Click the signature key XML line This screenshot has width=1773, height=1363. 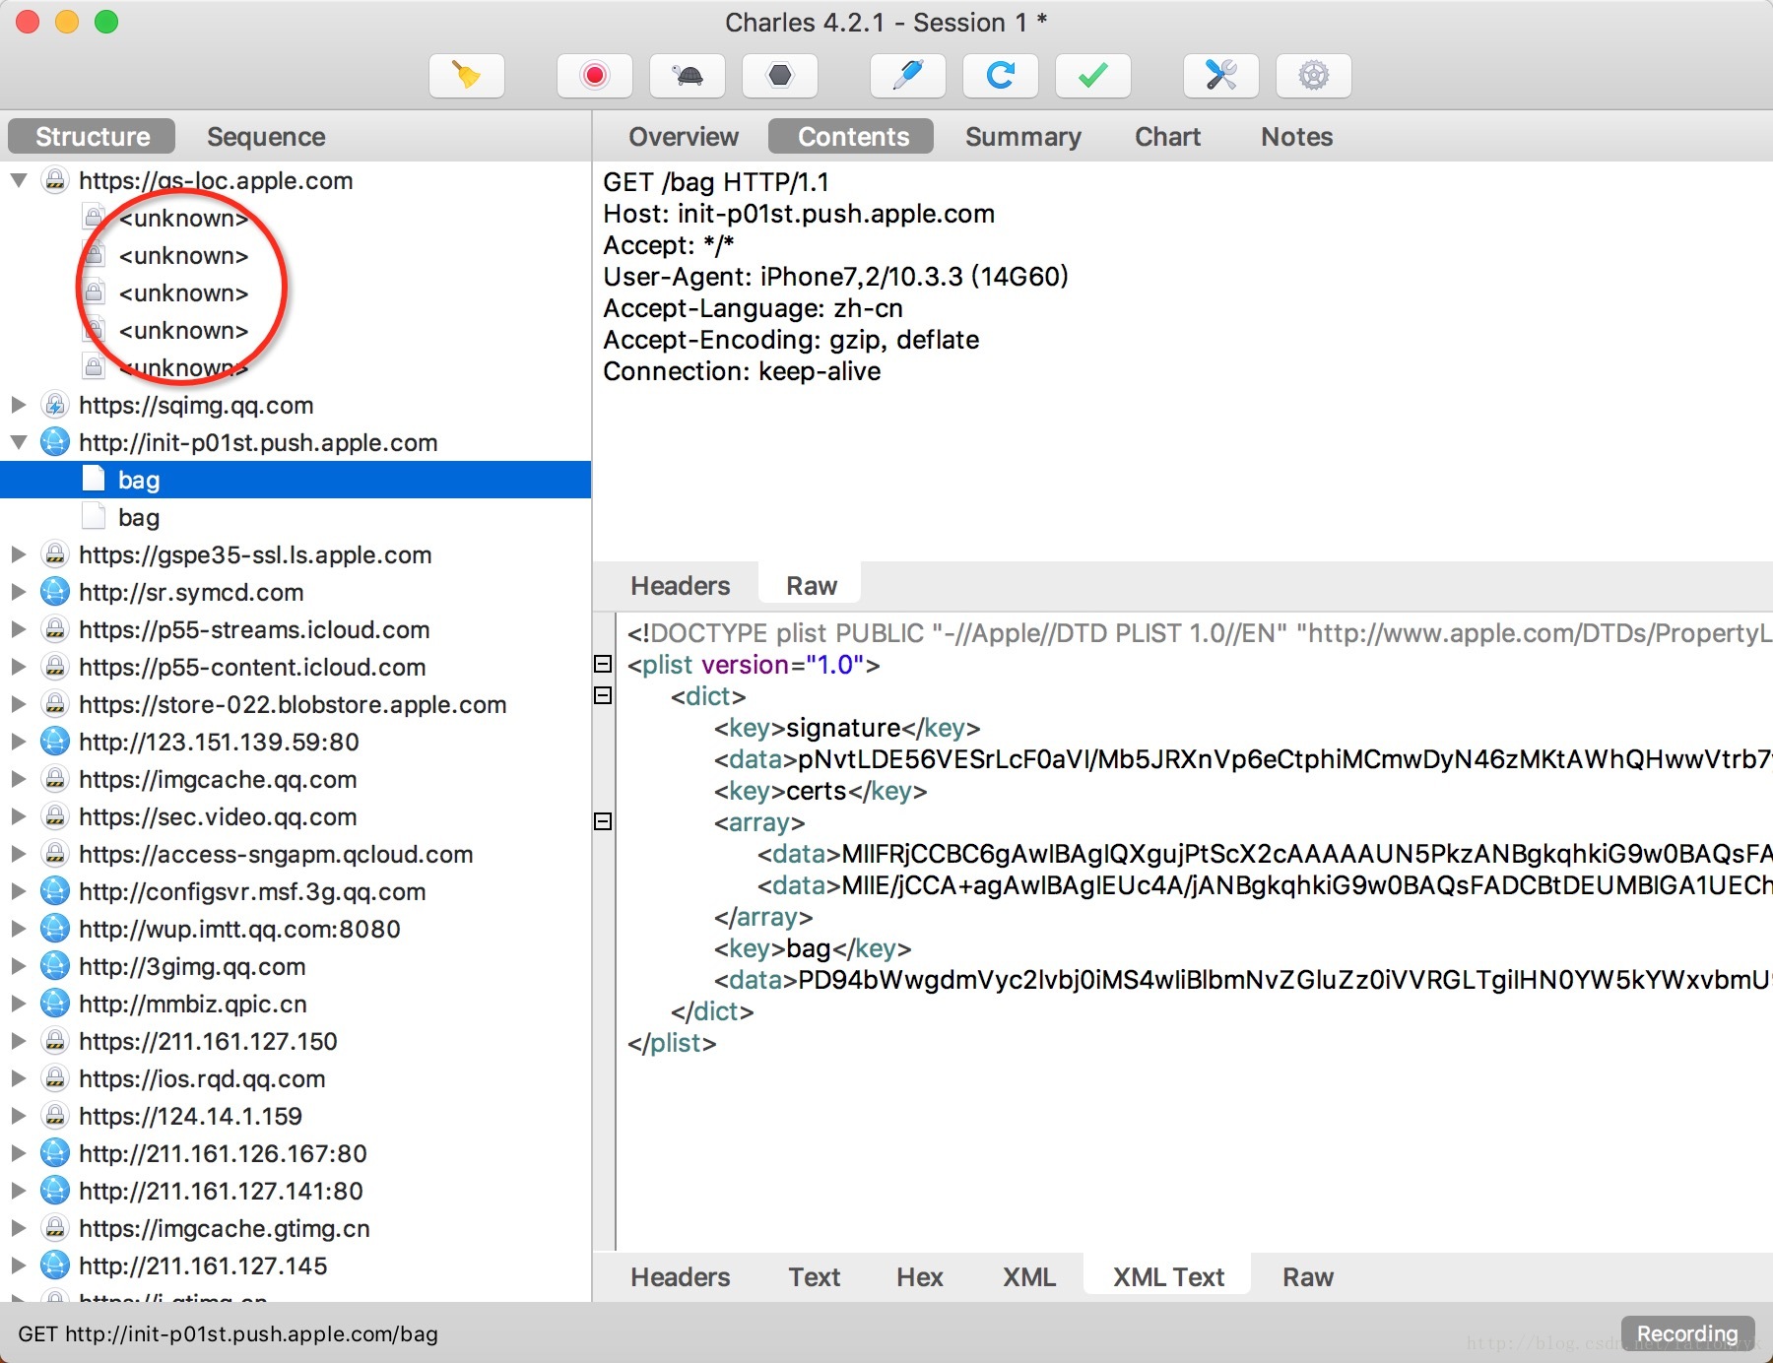pos(847,728)
